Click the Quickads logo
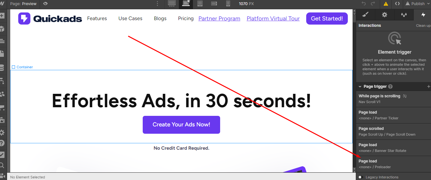 coord(50,19)
